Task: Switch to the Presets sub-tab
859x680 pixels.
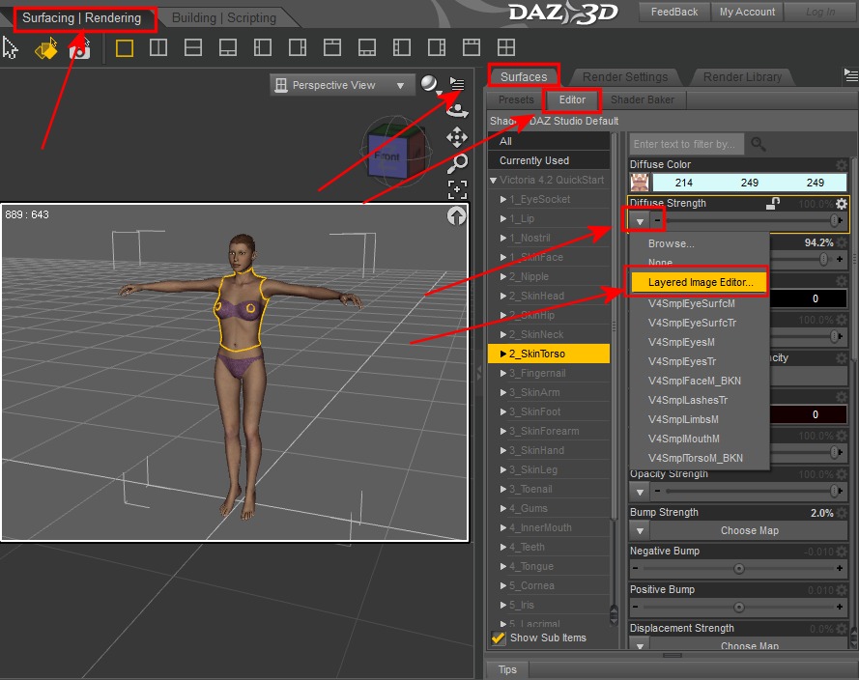Action: (x=516, y=99)
